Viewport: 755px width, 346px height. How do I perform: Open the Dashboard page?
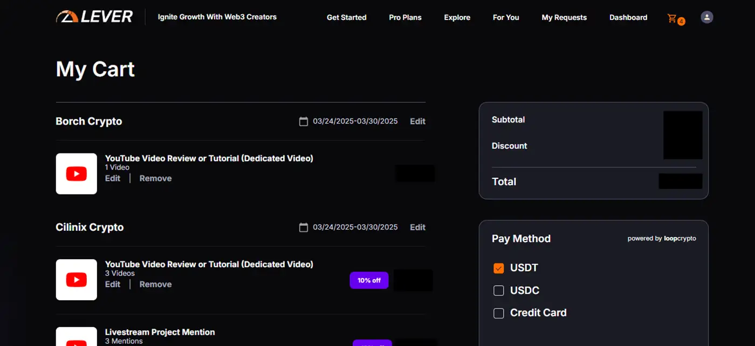[x=628, y=17]
